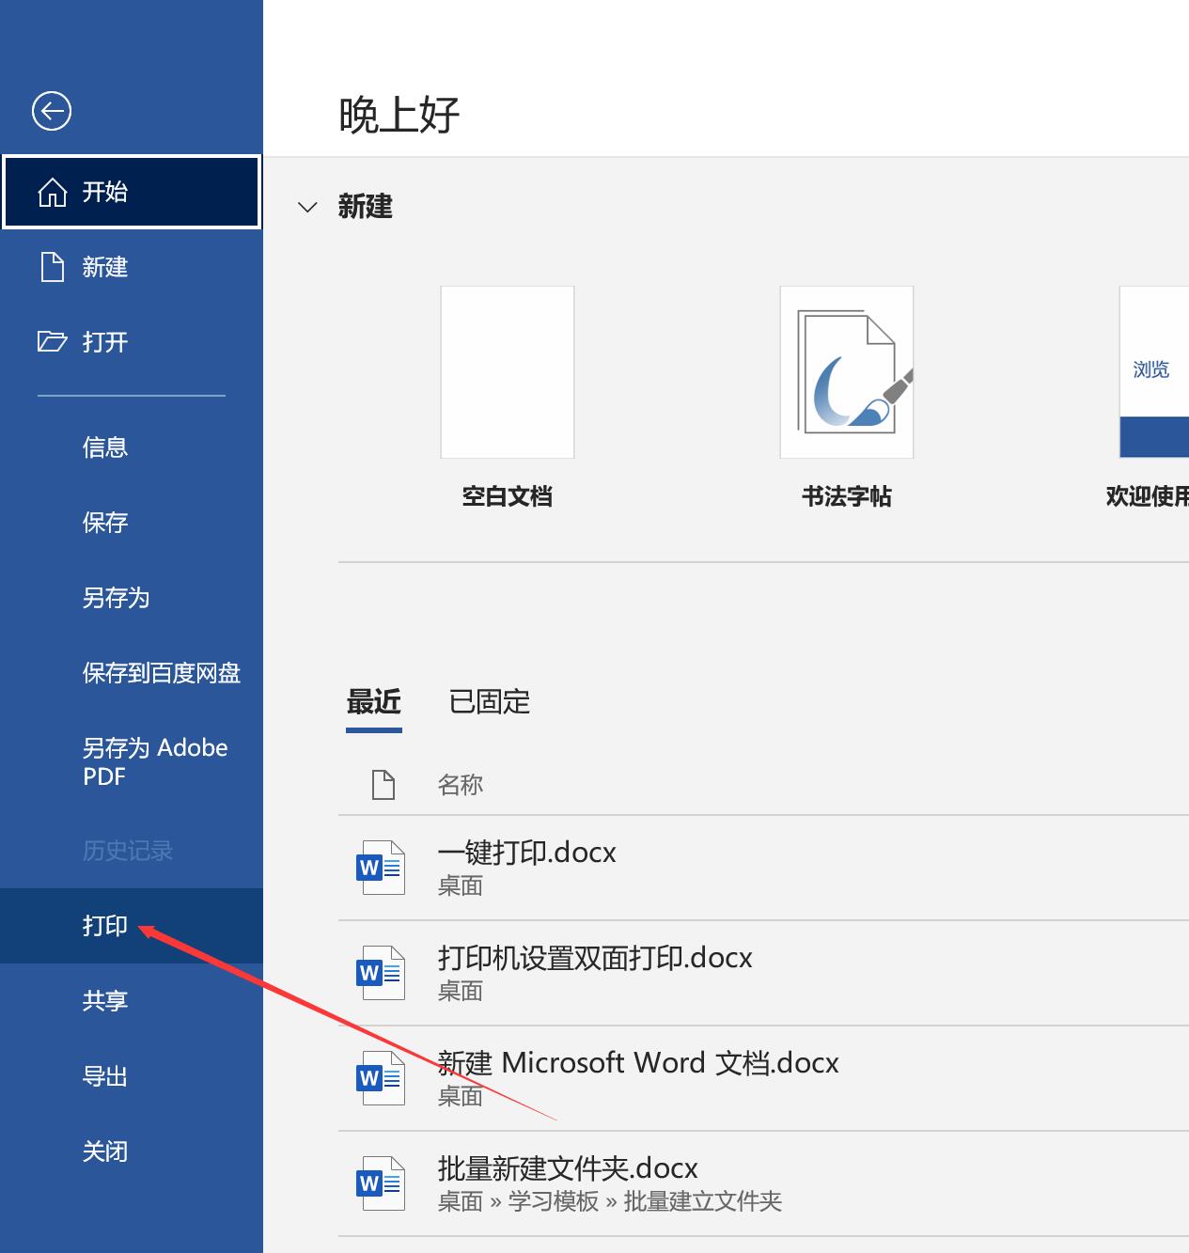Screen dimensions: 1189x1253
Task: Switch to the 已固定 tab
Action: (x=488, y=702)
